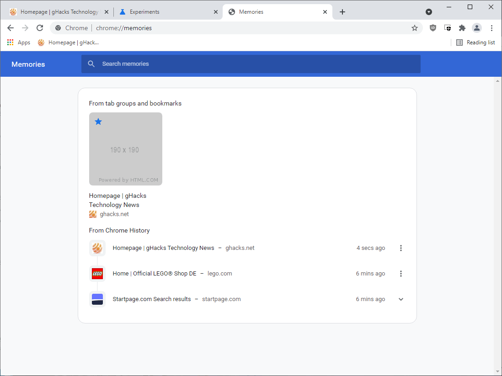This screenshot has width=502, height=376.
Task: Click the scrollbar up arrow
Action: pos(497,81)
